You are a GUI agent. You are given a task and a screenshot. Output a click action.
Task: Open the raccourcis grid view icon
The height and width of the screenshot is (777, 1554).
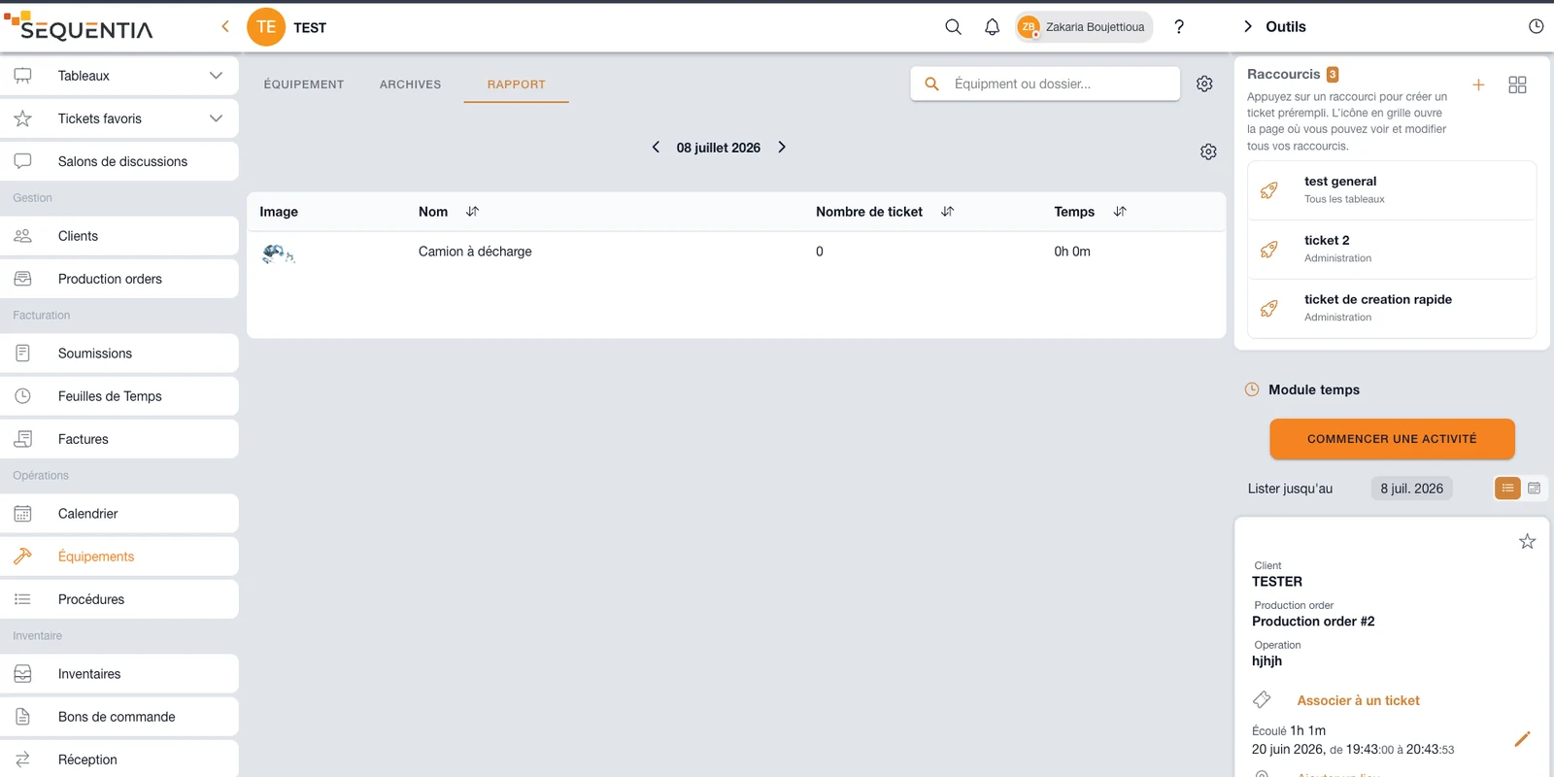(x=1517, y=84)
